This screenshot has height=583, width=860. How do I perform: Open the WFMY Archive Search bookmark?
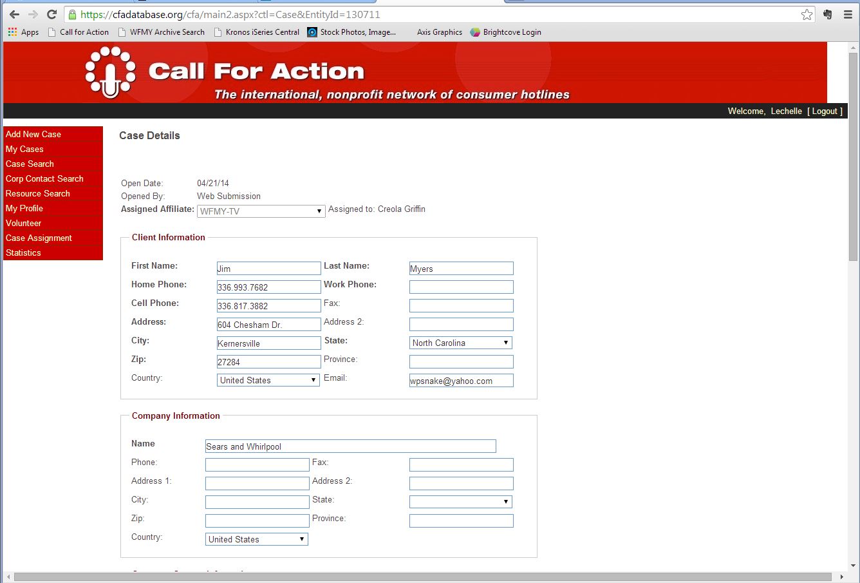(161, 32)
